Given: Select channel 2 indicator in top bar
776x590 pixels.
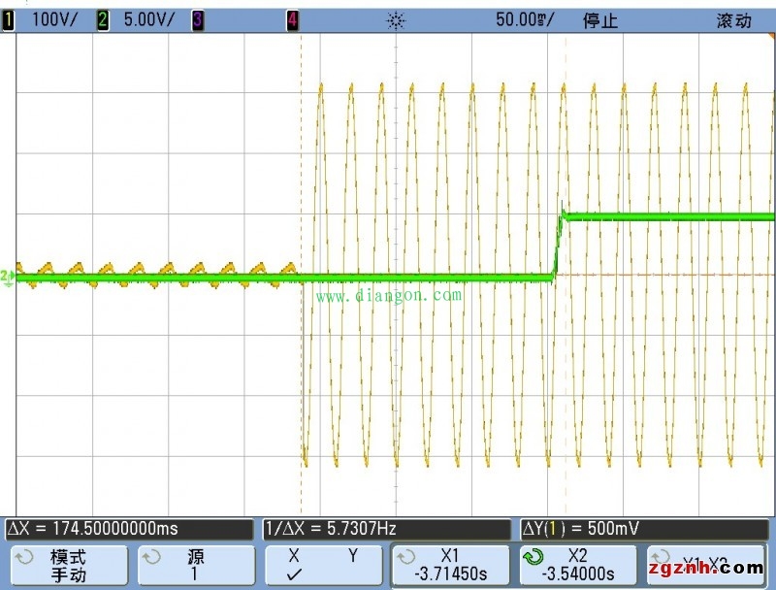Looking at the screenshot, I should (x=102, y=20).
